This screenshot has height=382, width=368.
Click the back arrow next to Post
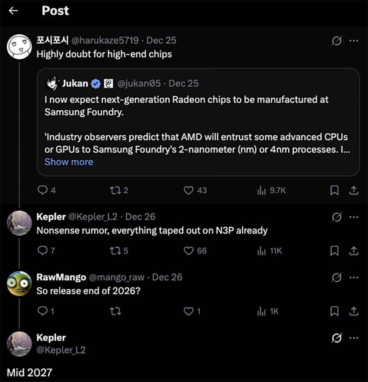[x=14, y=11]
